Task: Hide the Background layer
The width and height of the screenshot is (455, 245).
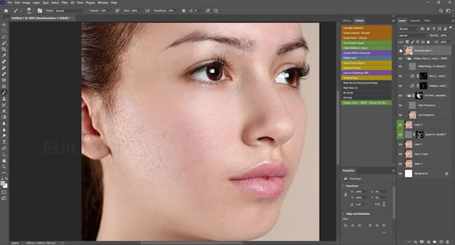Action: pyautogui.click(x=400, y=173)
